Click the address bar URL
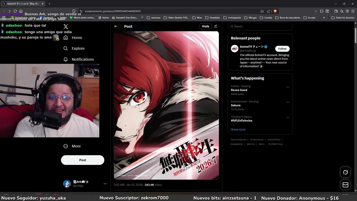Viewport: 357px width, 201px height. point(113,11)
